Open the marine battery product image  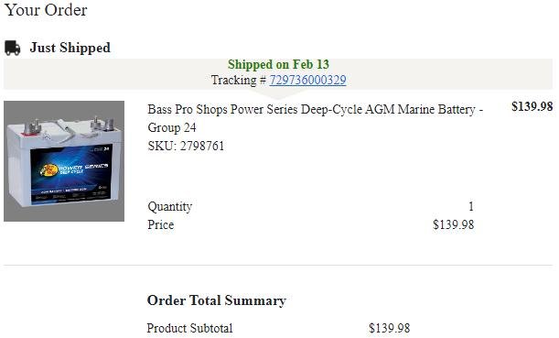(x=64, y=161)
